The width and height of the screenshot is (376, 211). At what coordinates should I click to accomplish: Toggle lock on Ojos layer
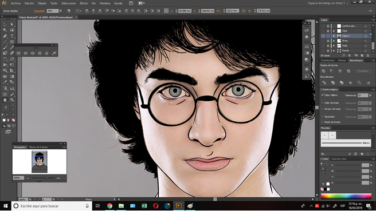[328, 31]
